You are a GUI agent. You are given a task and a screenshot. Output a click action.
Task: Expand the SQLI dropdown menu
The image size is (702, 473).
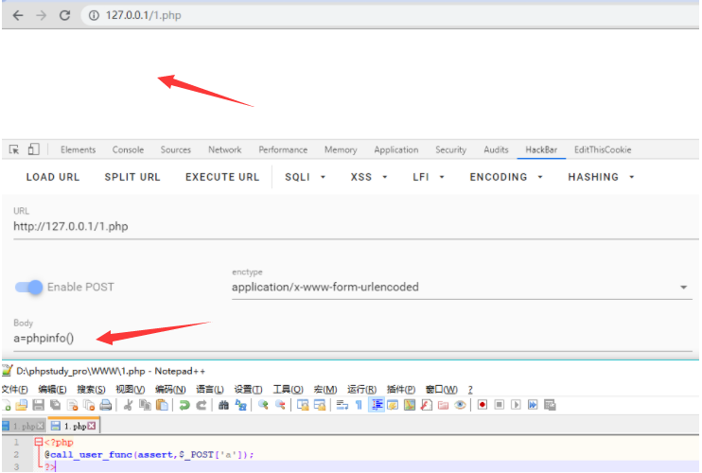click(x=305, y=177)
